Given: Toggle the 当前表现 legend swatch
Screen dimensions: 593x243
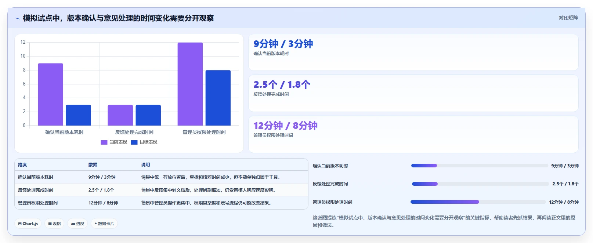Looking at the screenshot, I should [x=104, y=142].
